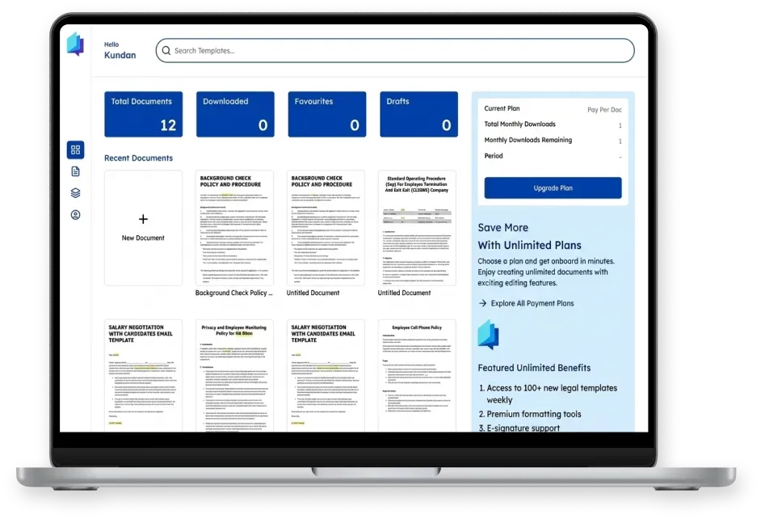Follow the Explore All Payment Plans link
The image size is (761, 519).
pyautogui.click(x=532, y=303)
